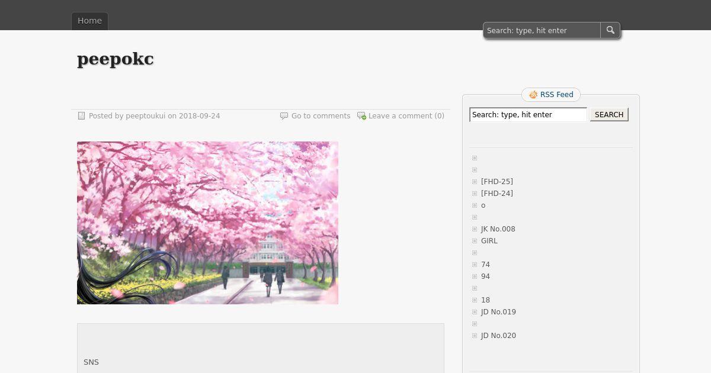Screen dimensions: 711x373
Task: Click the SNS text in post box
Action: click(x=91, y=362)
